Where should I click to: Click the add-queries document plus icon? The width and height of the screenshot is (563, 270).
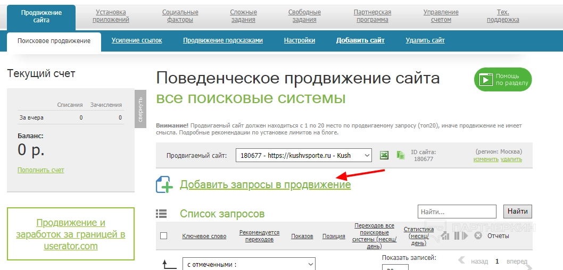(x=164, y=184)
